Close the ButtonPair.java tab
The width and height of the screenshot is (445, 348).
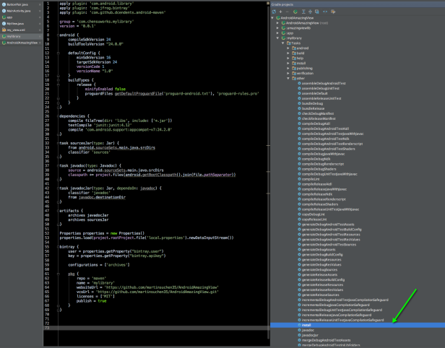[39, 4]
